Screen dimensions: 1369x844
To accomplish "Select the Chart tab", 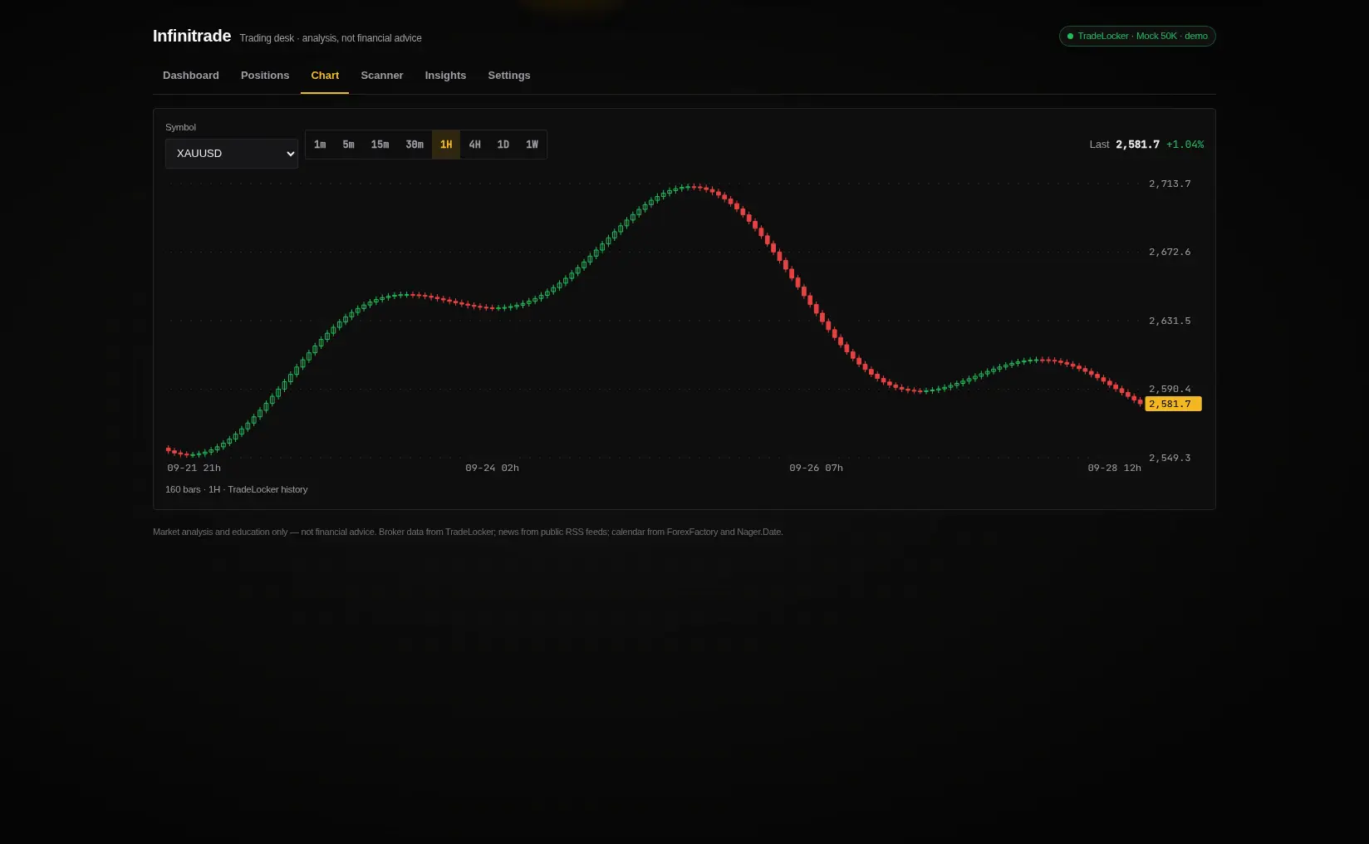I will point(325,76).
